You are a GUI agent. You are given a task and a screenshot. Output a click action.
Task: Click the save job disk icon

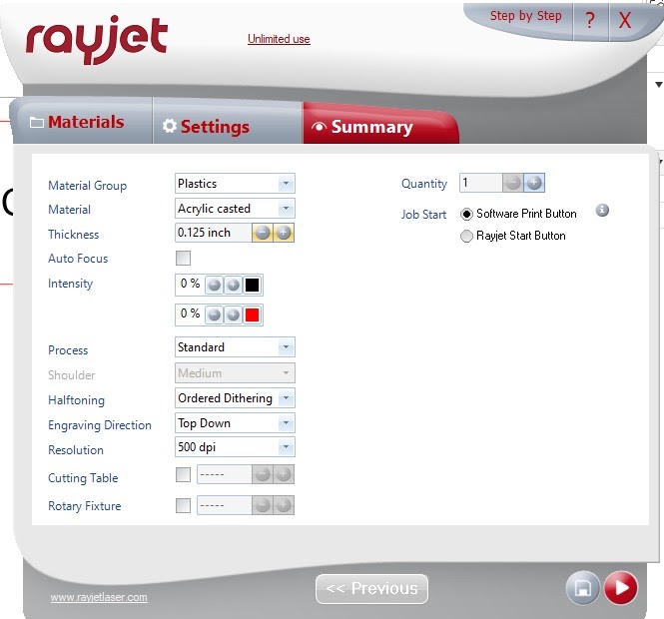click(x=582, y=588)
